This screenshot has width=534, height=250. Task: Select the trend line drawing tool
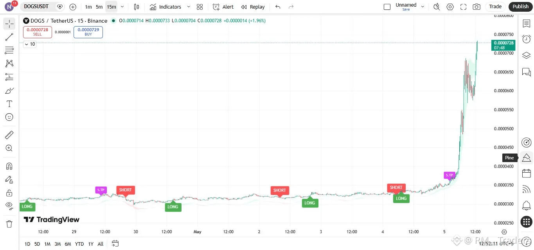pos(9,37)
